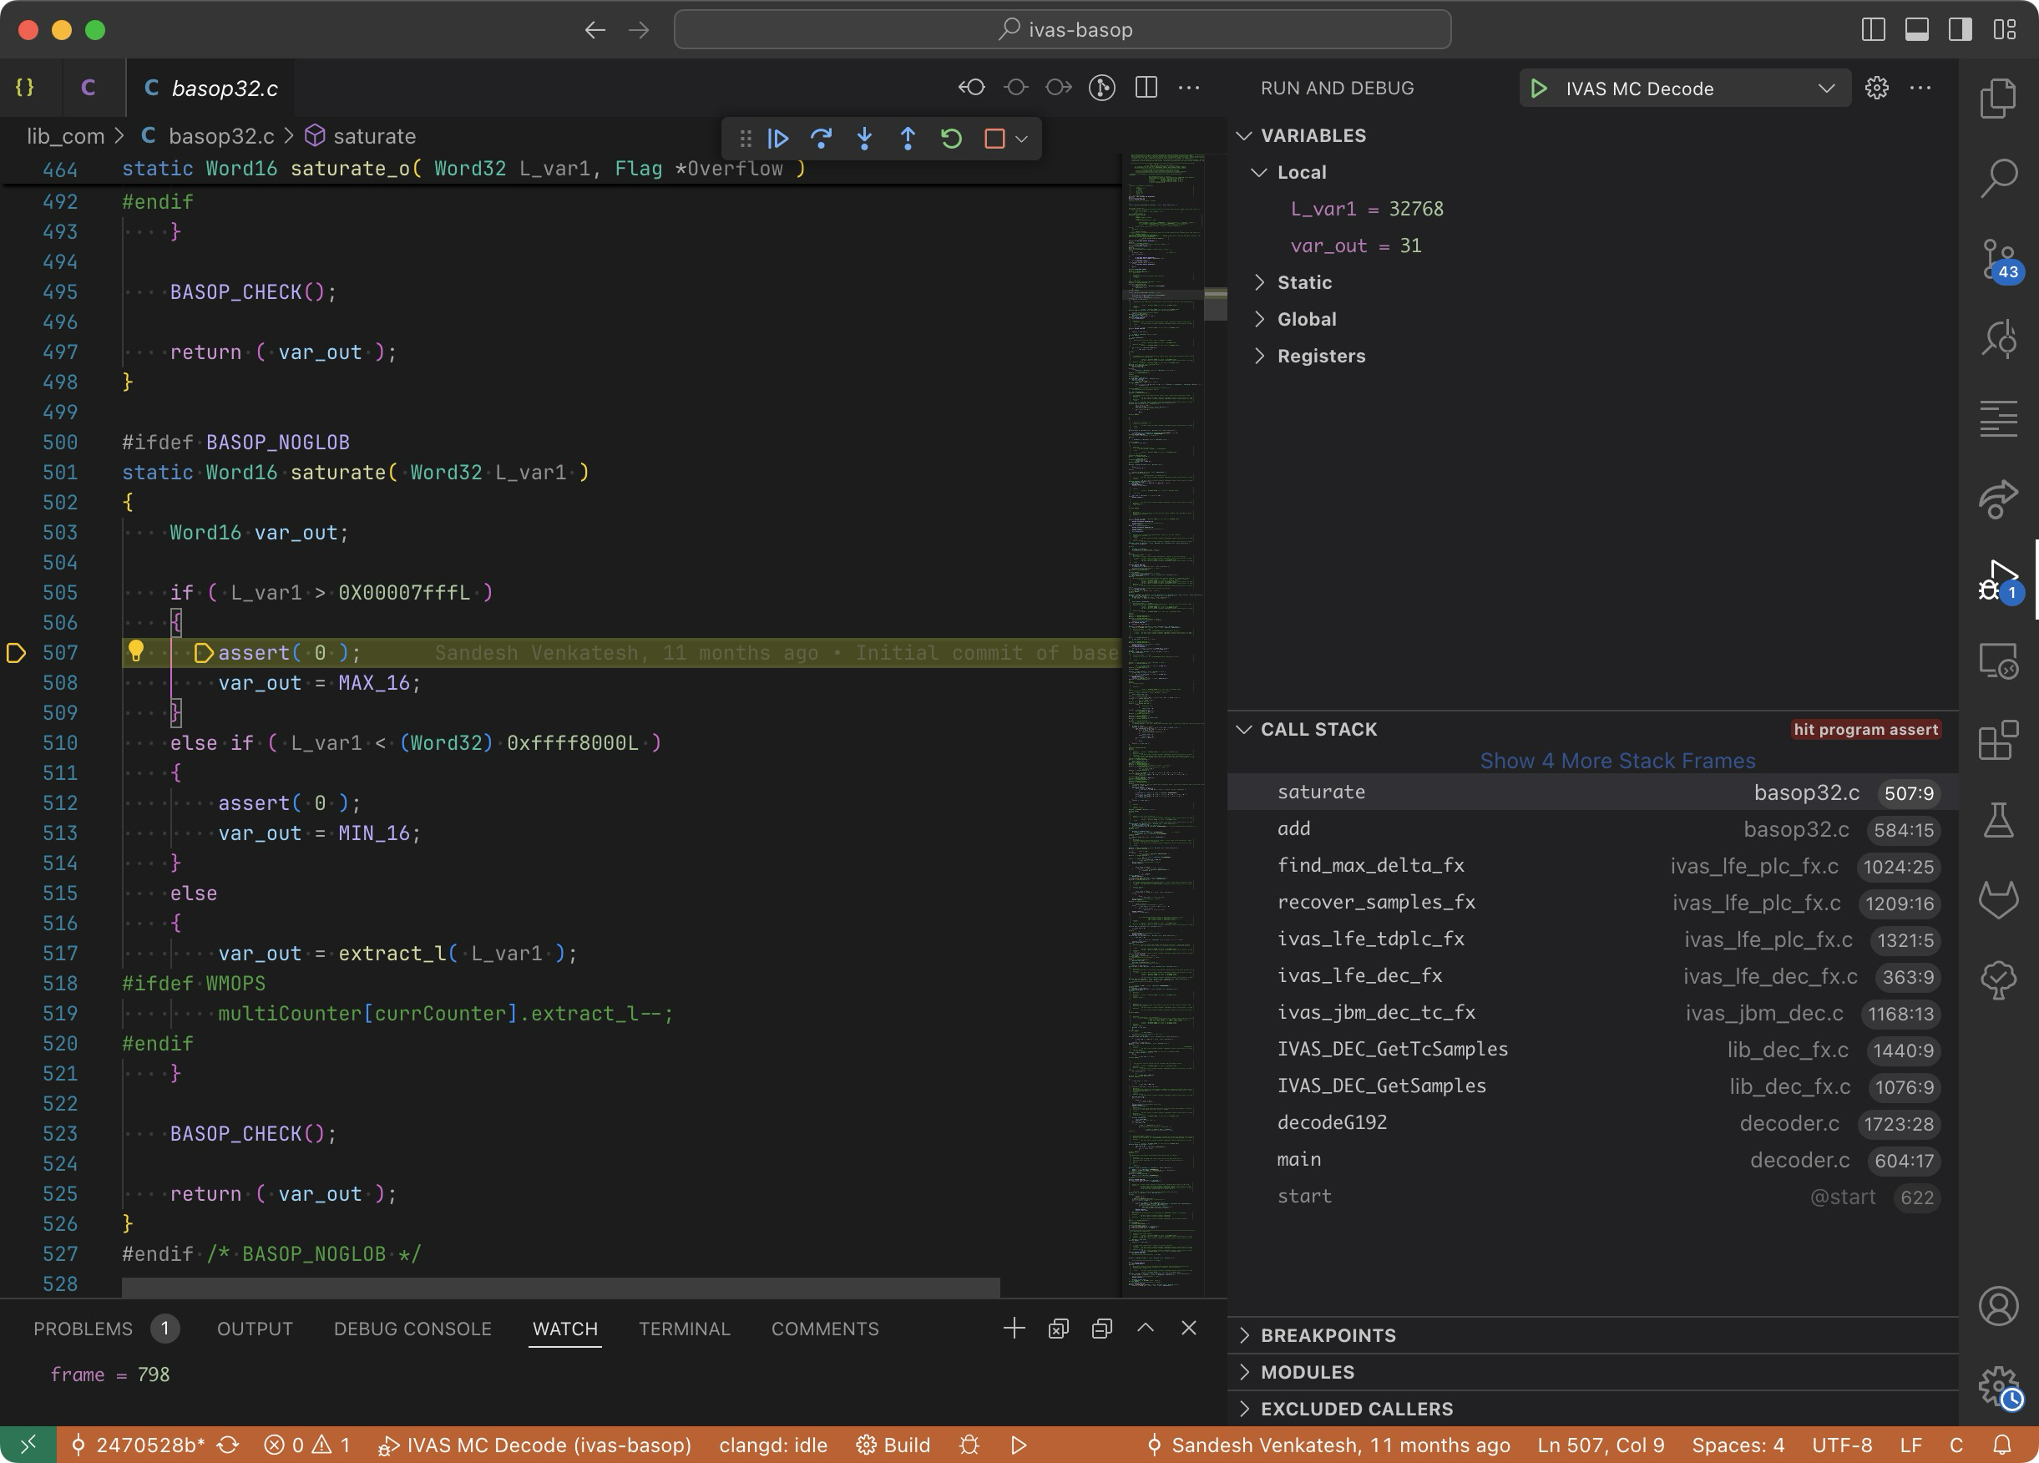
Task: Open launch.json with the gear icon
Action: click(x=1876, y=89)
